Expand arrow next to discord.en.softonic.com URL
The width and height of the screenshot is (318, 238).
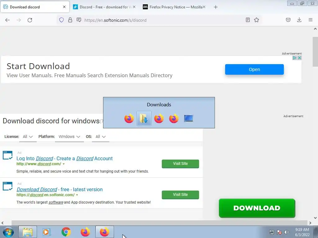point(77,195)
